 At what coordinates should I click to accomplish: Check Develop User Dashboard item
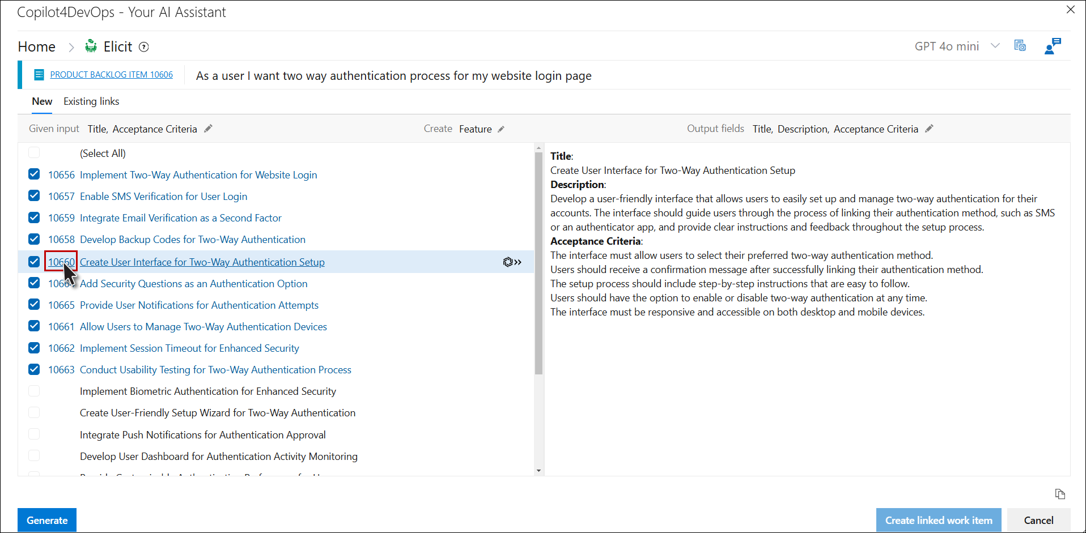pyautogui.click(x=34, y=455)
